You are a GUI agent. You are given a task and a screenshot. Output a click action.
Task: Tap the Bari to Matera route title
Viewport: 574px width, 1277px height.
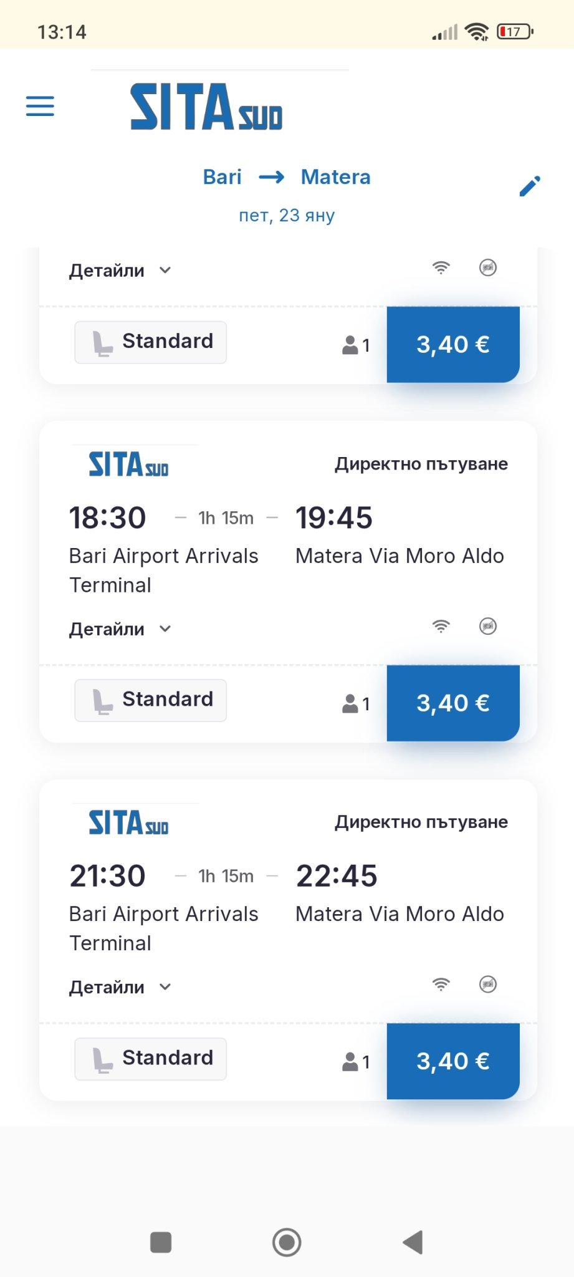pyautogui.click(x=287, y=177)
